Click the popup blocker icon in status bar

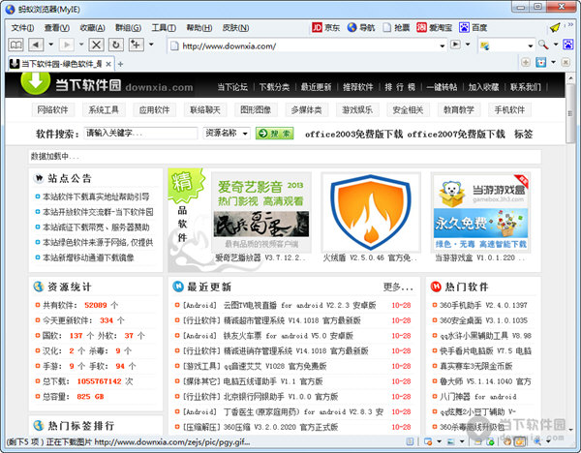point(428,441)
